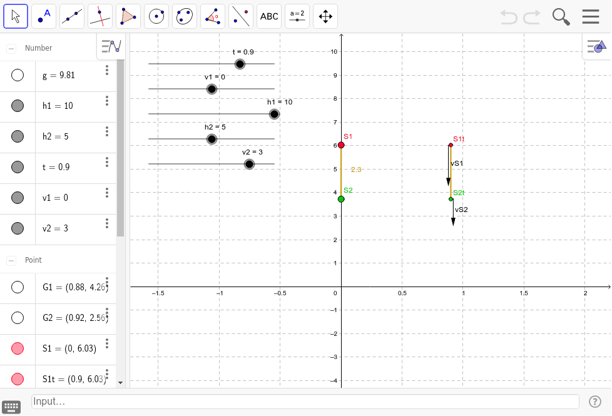This screenshot has height=416, width=612.
Task: Collapse the Number group
Action: pos(11,48)
